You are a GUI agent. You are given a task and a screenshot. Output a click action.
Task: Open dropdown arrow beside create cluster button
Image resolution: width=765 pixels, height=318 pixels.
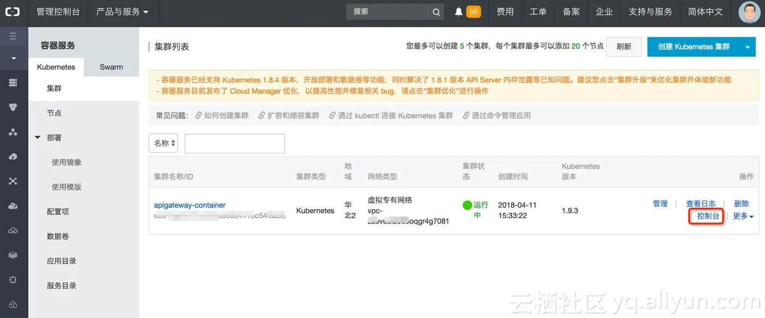click(x=748, y=47)
